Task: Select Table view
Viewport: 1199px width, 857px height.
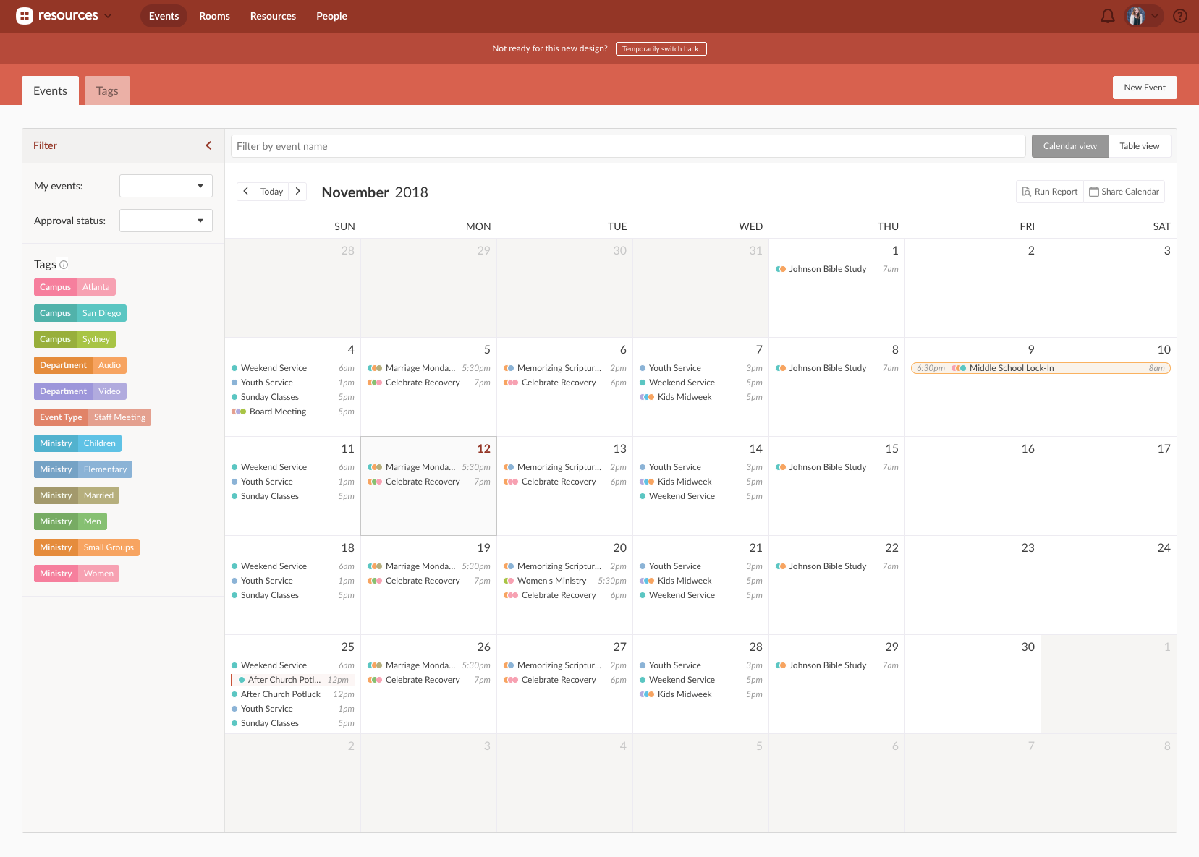Action: (x=1140, y=145)
